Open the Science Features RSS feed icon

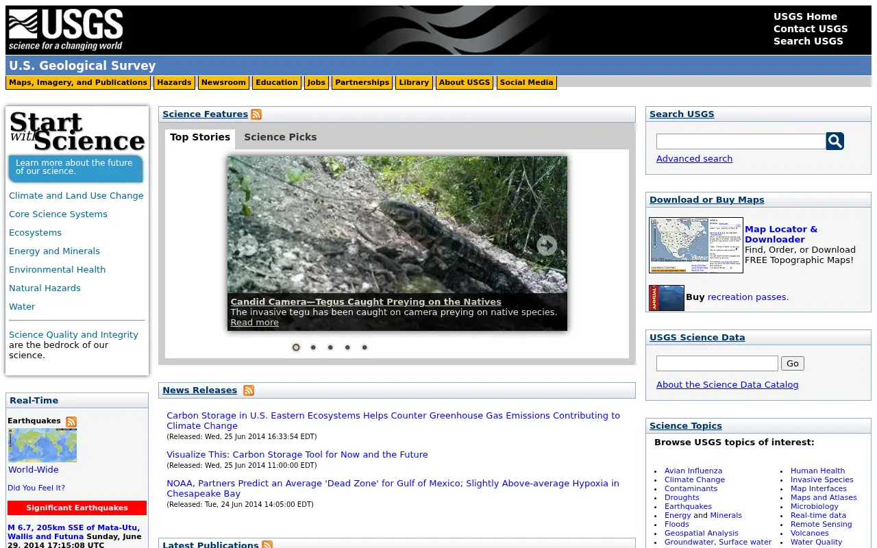coord(256,114)
